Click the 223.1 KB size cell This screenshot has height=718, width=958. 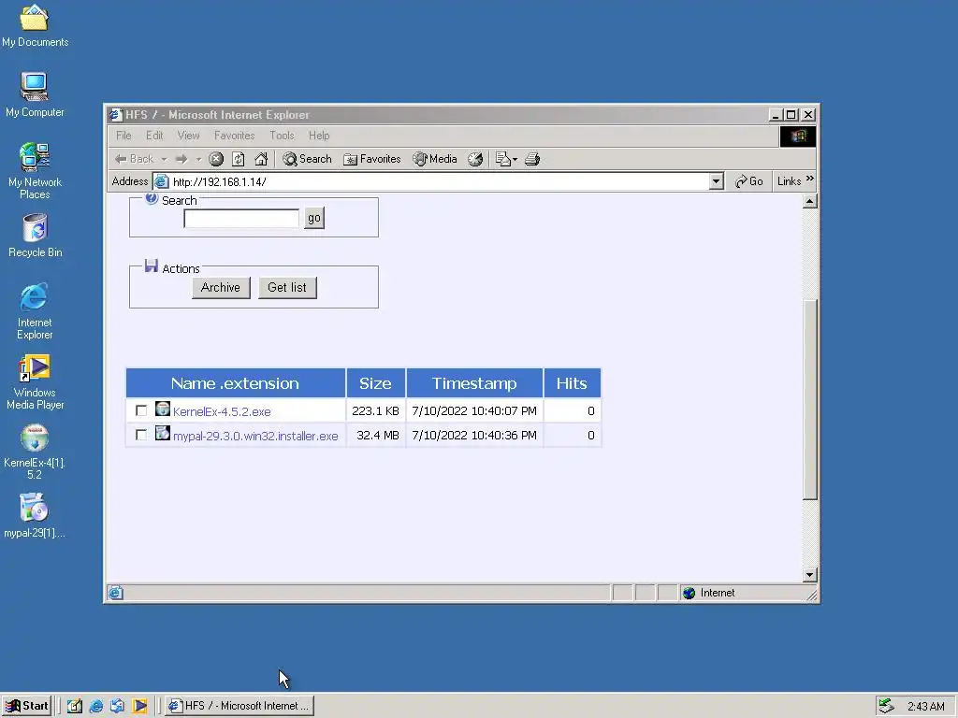(375, 411)
